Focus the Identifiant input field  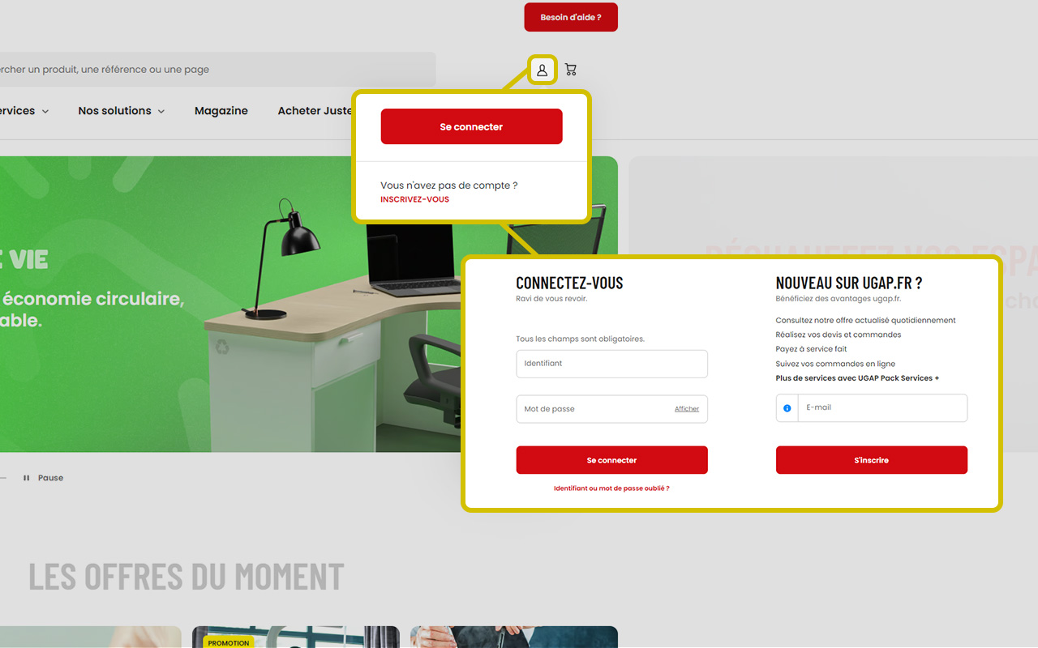pyautogui.click(x=611, y=364)
